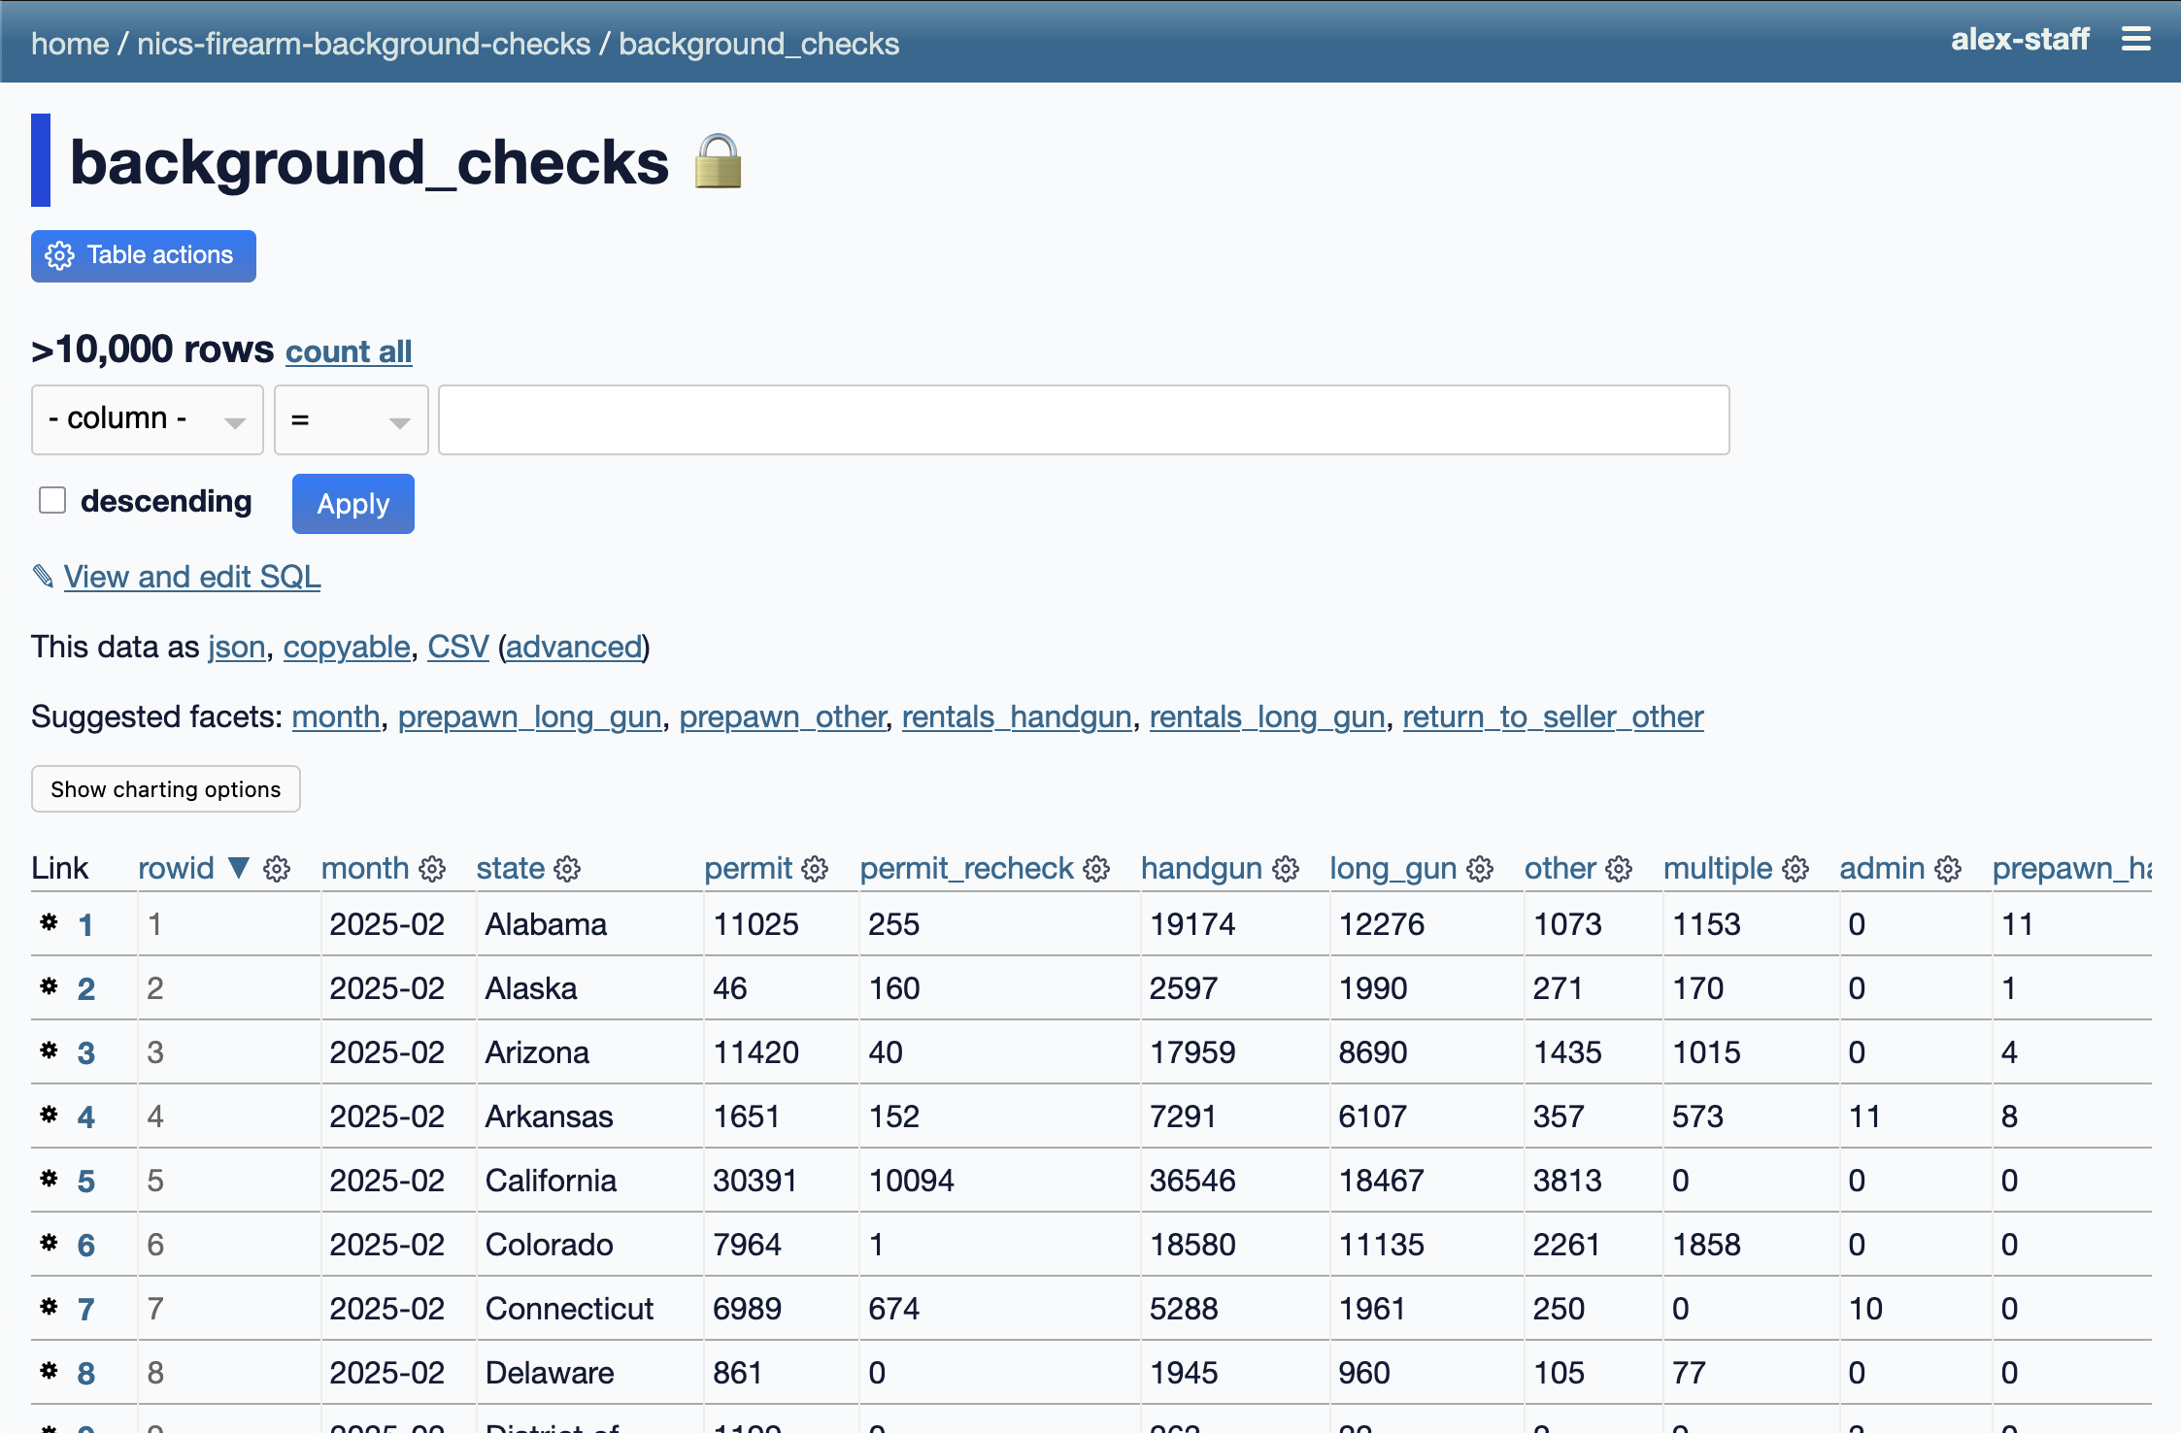Sort by the state column header
This screenshot has height=1433, width=2181.
[511, 868]
